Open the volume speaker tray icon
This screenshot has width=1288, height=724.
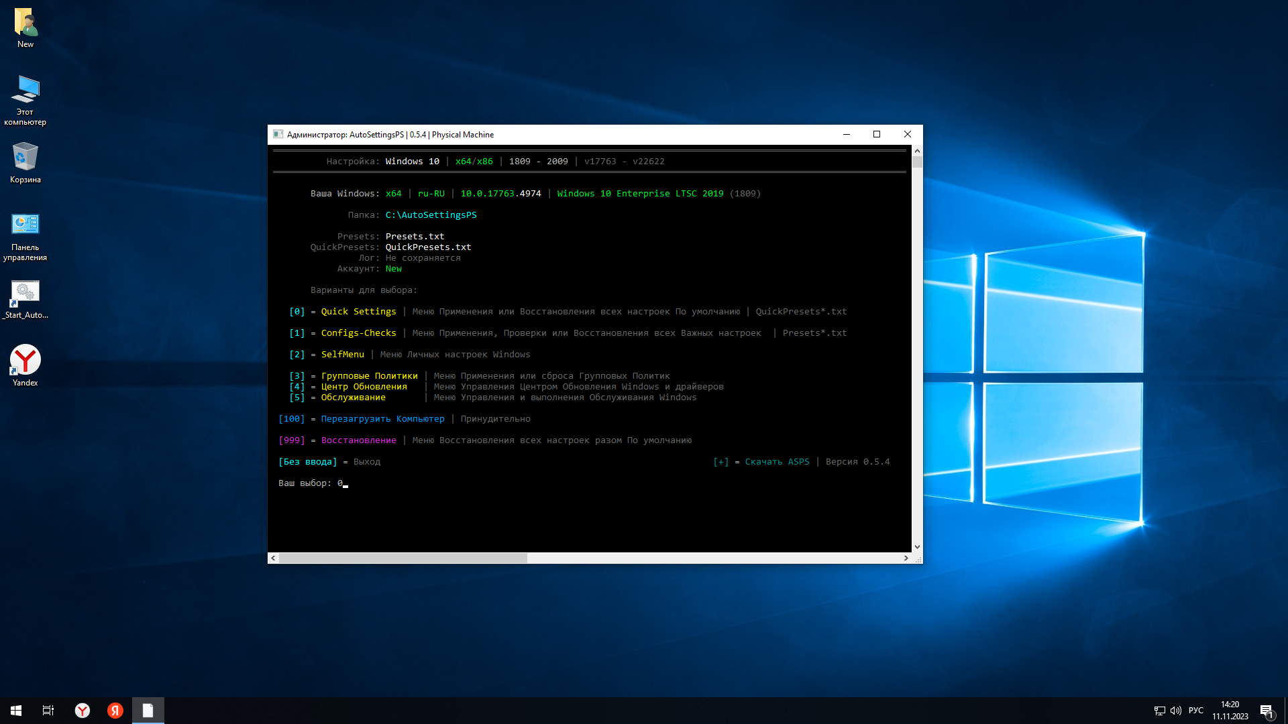(1177, 710)
